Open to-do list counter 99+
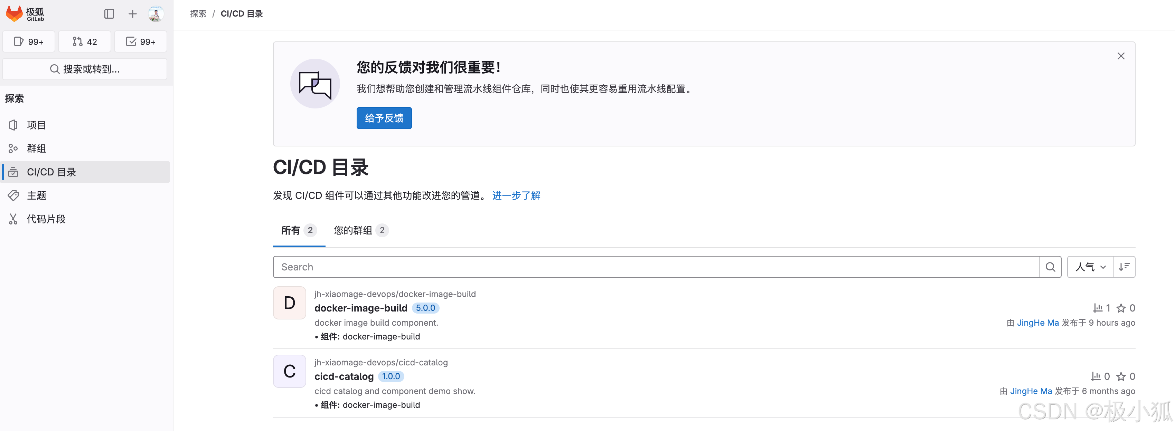The image size is (1175, 431). (141, 41)
